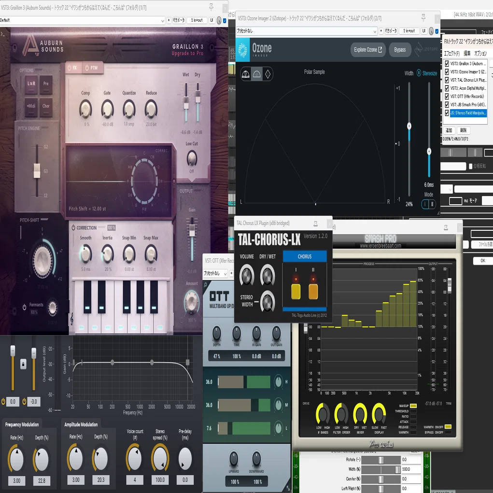Uncheck VST: OTT (Xfer Records) in FX list
Image resolution: width=493 pixels, height=493 pixels.
coord(447,96)
